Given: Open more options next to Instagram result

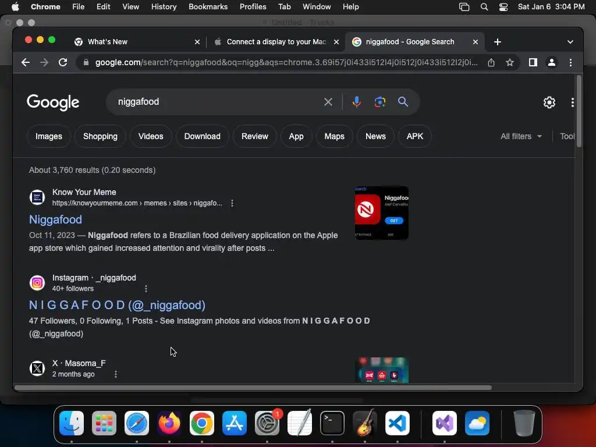Looking at the screenshot, I should point(146,289).
